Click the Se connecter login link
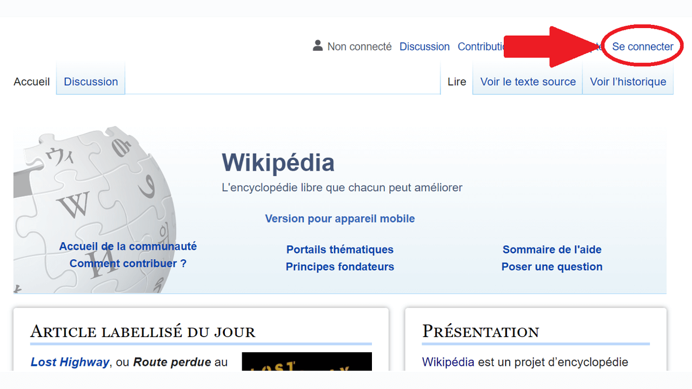The width and height of the screenshot is (692, 389). point(643,46)
